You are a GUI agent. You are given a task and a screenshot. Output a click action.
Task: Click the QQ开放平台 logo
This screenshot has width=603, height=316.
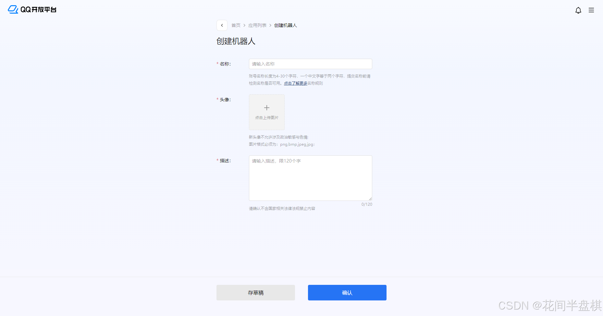click(32, 10)
